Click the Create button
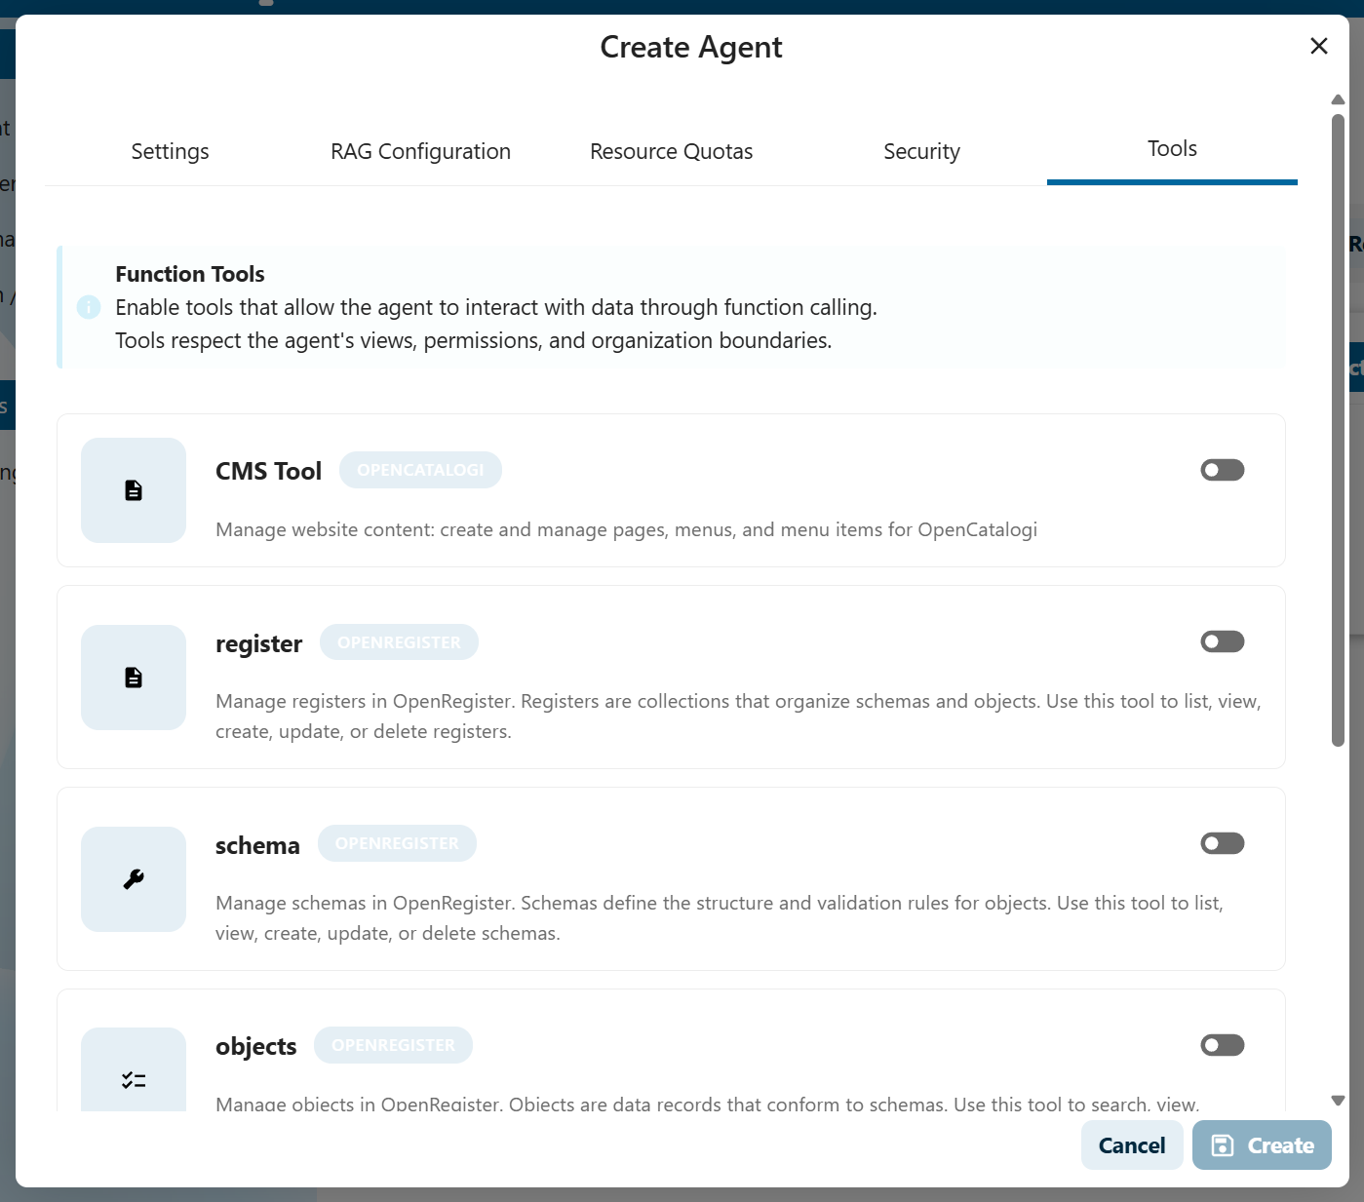The height and width of the screenshot is (1202, 1364). pyautogui.click(x=1261, y=1145)
